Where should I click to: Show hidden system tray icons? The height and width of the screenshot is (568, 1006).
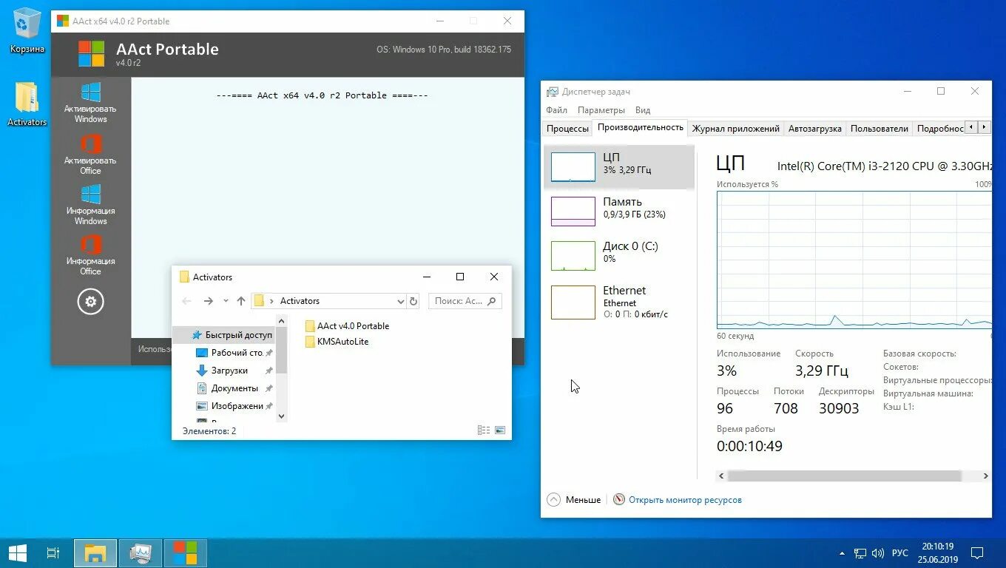[842, 553]
